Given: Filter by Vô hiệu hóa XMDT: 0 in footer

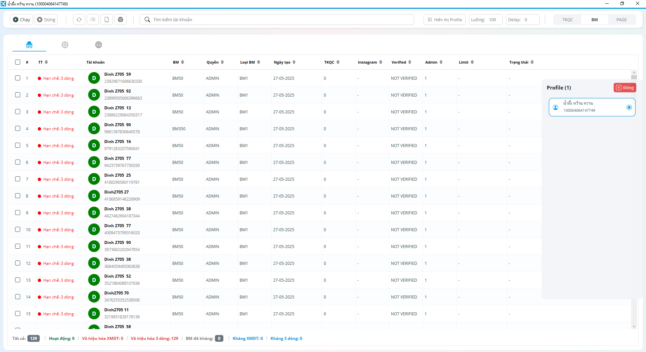Looking at the screenshot, I should pos(103,339).
